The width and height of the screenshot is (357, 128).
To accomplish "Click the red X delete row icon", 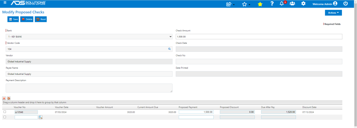I will (4, 98).
